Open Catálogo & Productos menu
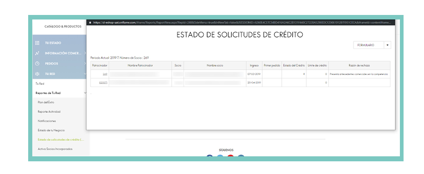The height and width of the screenshot is (174, 424). pyautogui.click(x=63, y=26)
